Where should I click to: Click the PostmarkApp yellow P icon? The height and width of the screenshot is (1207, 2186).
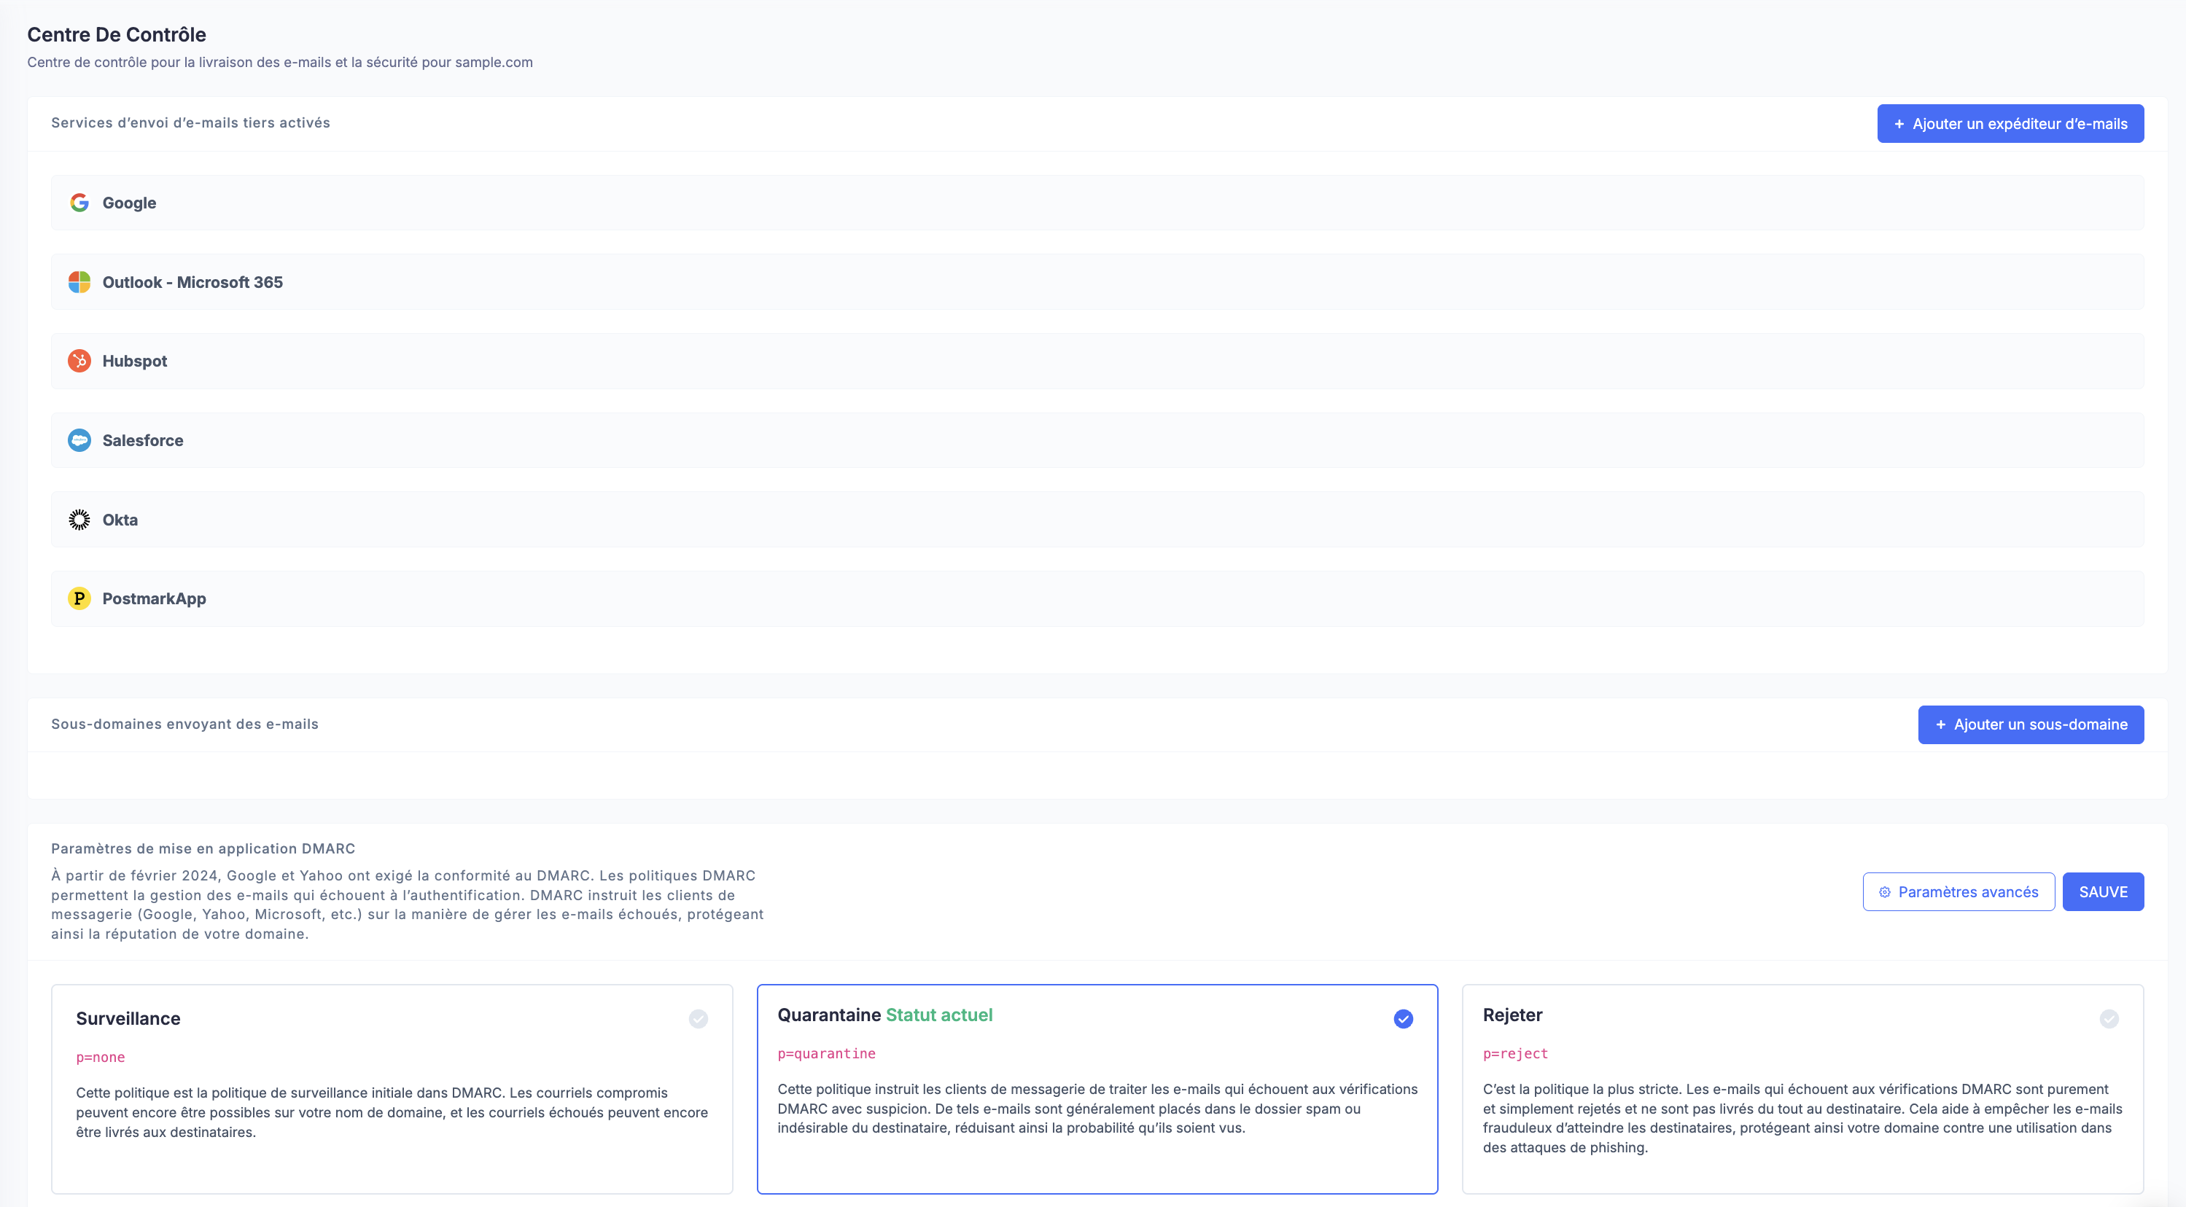[x=79, y=599]
